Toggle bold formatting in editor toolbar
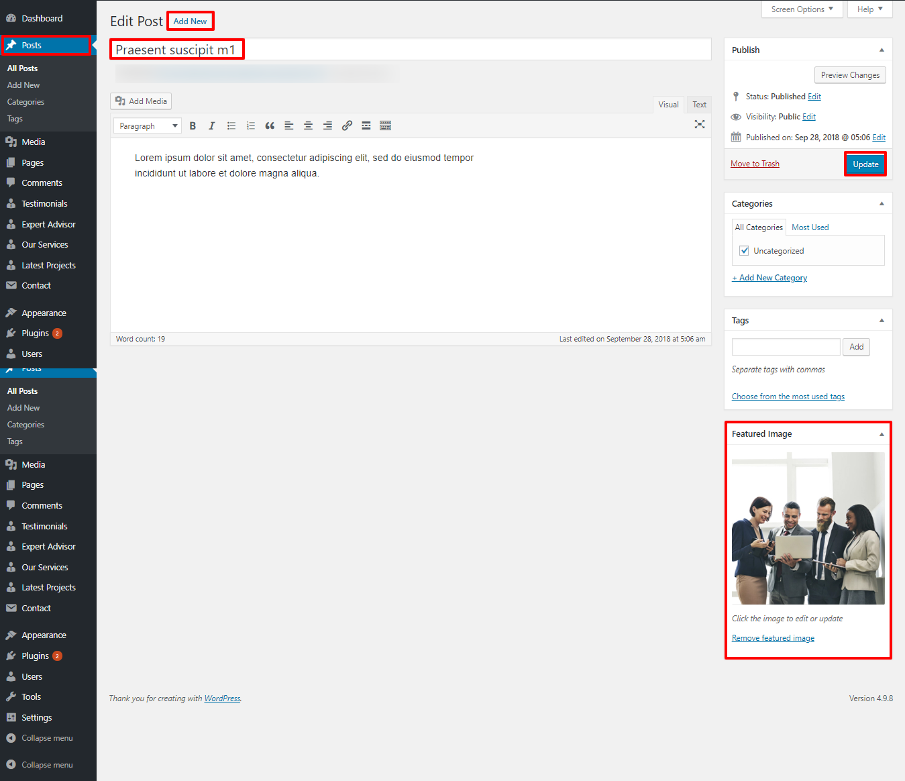The width and height of the screenshot is (905, 781). [x=193, y=125]
